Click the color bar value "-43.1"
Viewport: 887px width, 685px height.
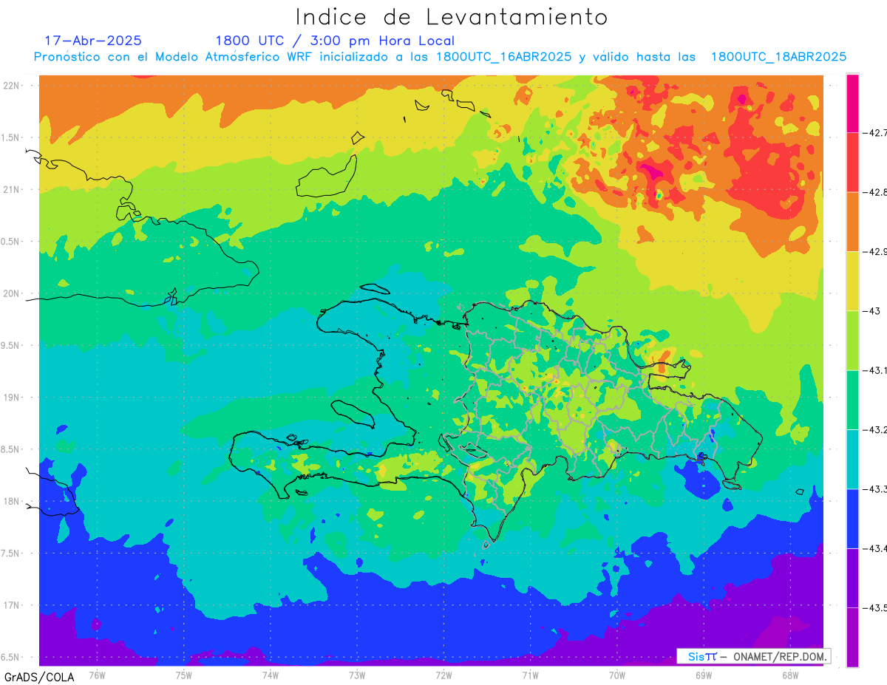click(x=874, y=370)
